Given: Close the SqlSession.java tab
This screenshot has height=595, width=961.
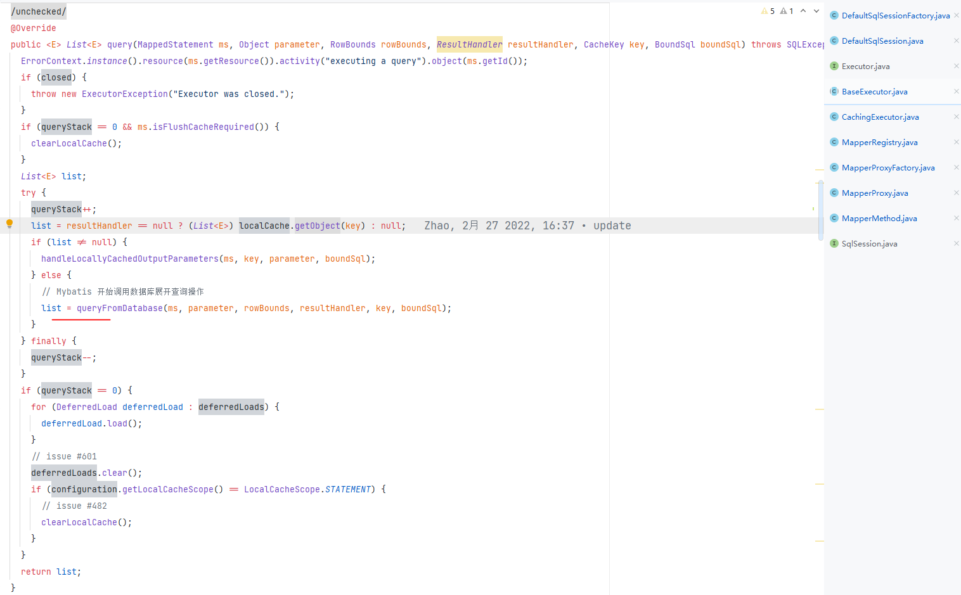Looking at the screenshot, I should 957,243.
